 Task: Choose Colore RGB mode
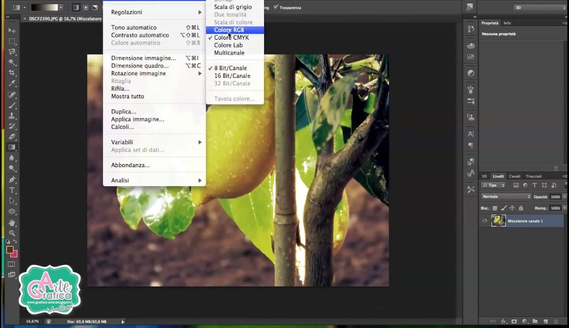tap(235, 30)
